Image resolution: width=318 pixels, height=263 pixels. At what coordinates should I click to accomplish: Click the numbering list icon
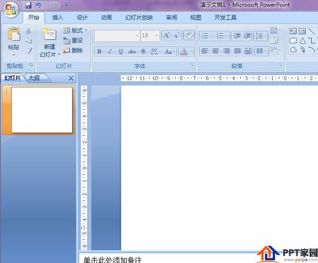220,36
